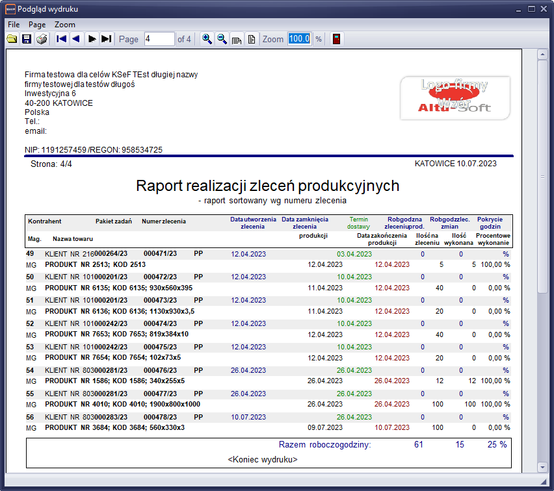This screenshot has height=491, width=554.
Task: Print the report using the printer icon
Action: (x=42, y=39)
